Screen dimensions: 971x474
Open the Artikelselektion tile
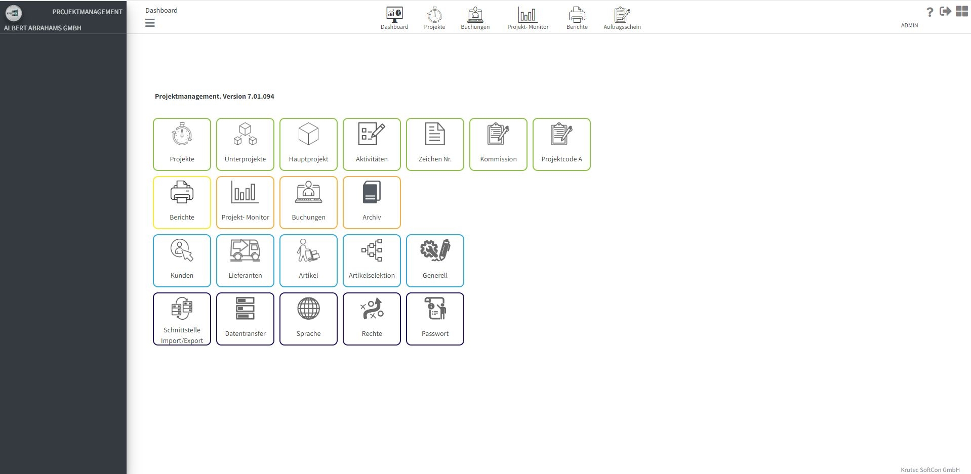click(372, 261)
